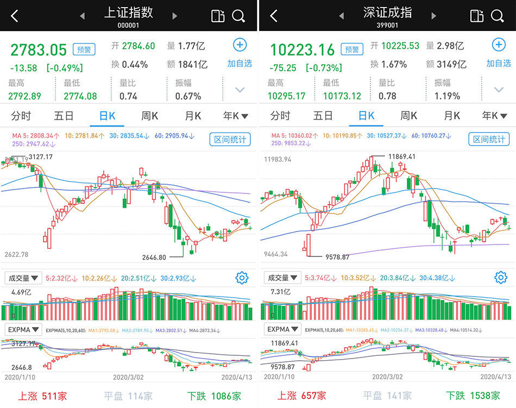Select 日K tab in 上证指数 panel
This screenshot has height=408, width=516.
(x=107, y=116)
